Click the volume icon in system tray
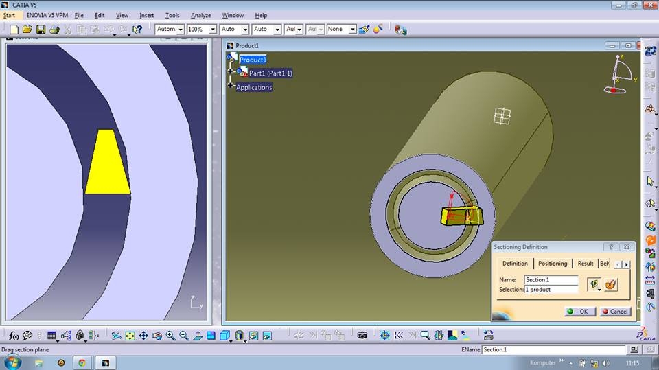Image resolution: width=659 pixels, height=370 pixels. [x=605, y=363]
